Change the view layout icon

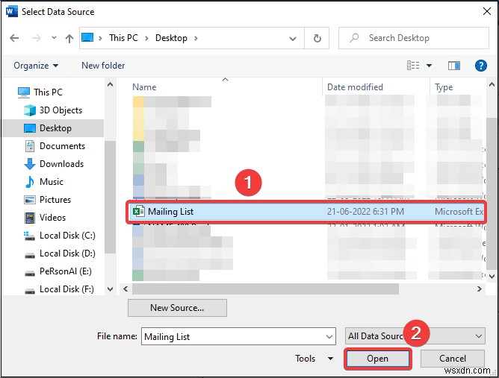tap(413, 66)
